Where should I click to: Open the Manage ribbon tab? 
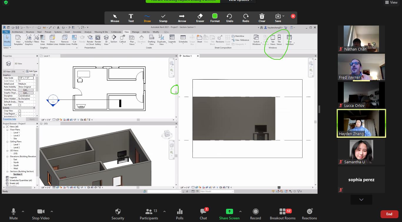[135, 32]
